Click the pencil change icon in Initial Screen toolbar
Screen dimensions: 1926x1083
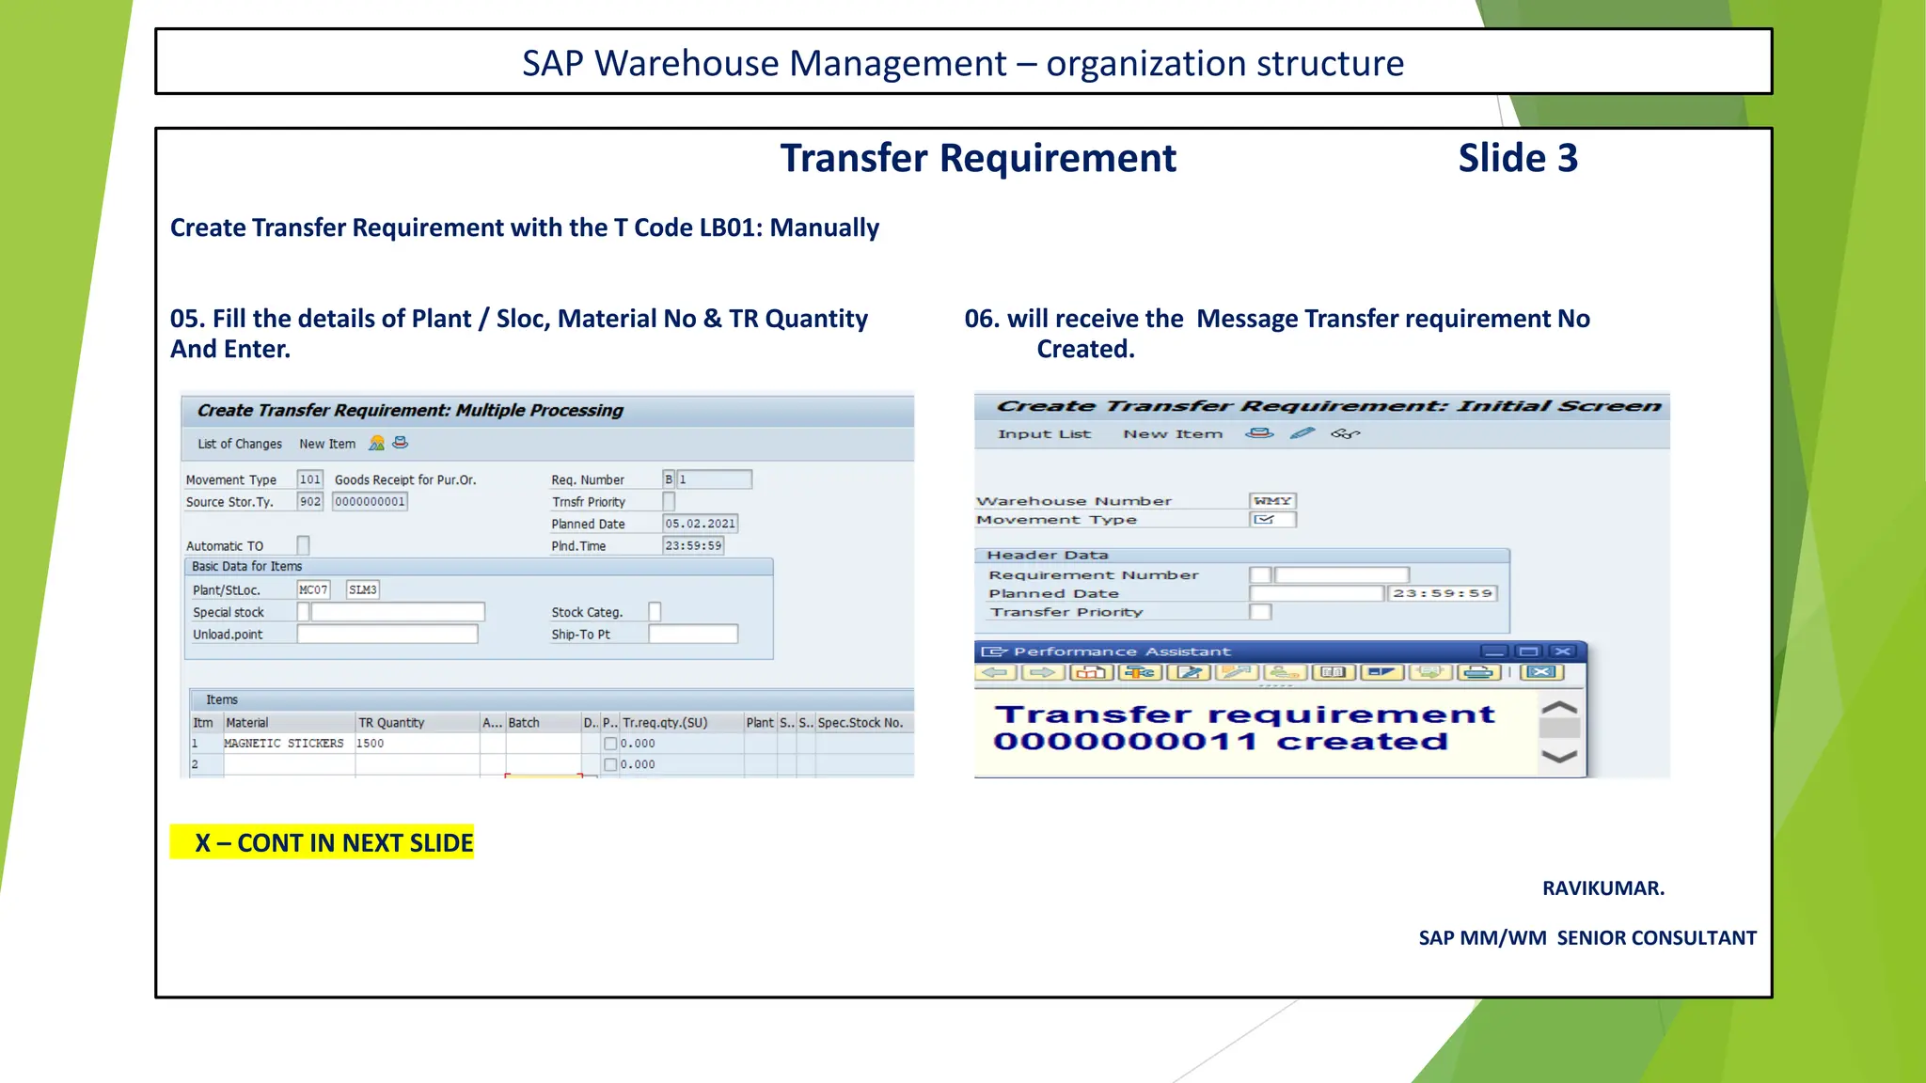tap(1302, 433)
